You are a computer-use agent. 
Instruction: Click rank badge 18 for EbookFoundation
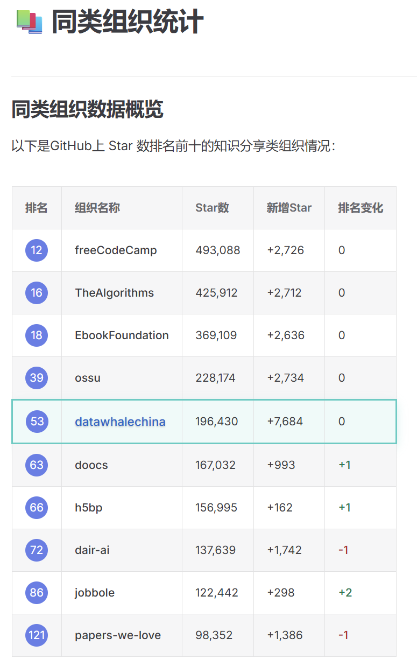[x=37, y=335]
